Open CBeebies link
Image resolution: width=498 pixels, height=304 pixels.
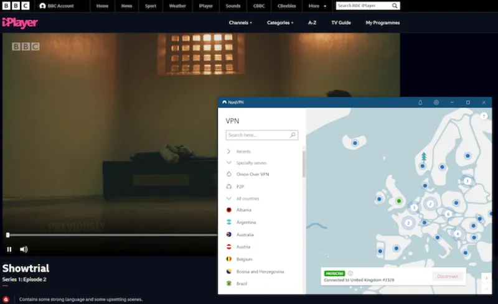coord(286,6)
